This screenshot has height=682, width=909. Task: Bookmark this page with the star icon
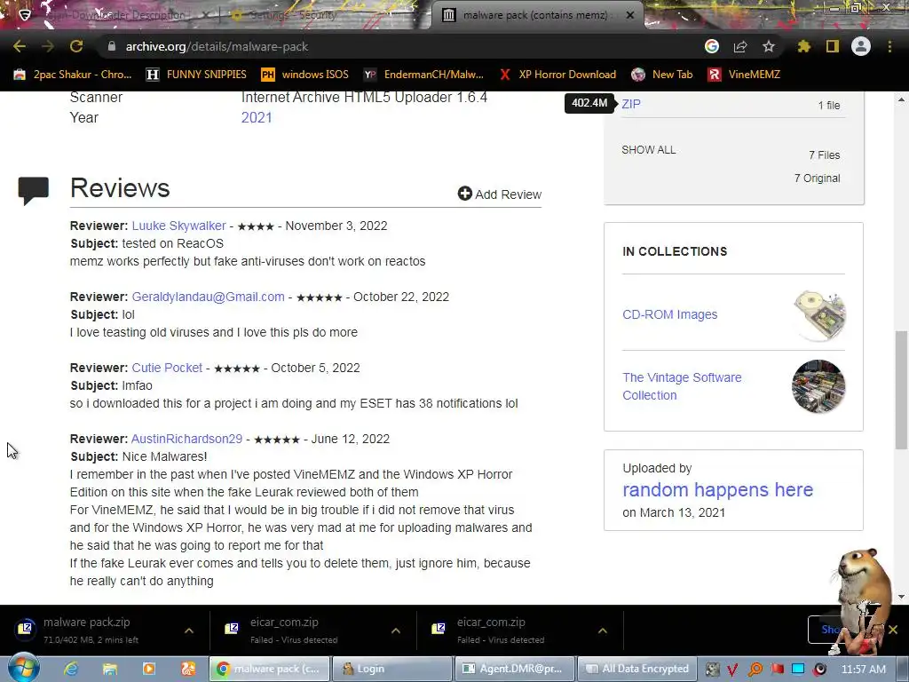[x=768, y=46]
